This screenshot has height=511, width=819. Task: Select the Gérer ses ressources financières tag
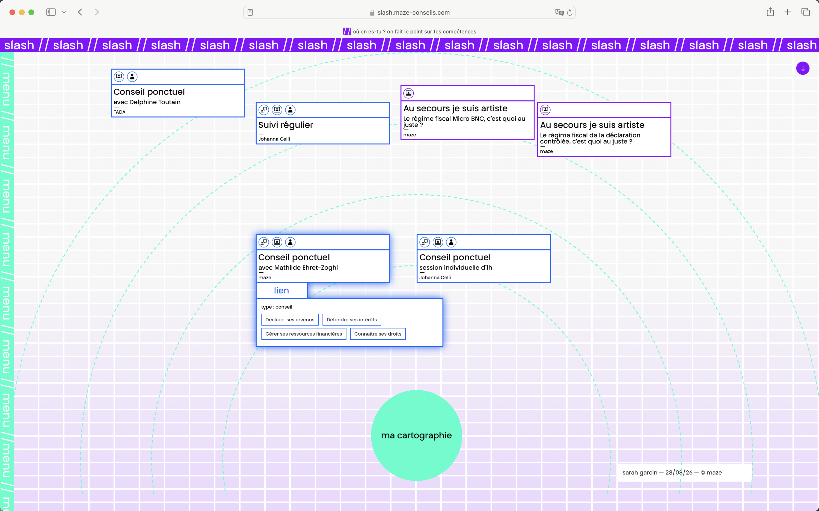304,334
